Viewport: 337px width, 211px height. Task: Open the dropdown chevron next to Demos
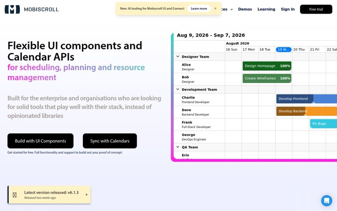pyautogui.click(x=232, y=9)
